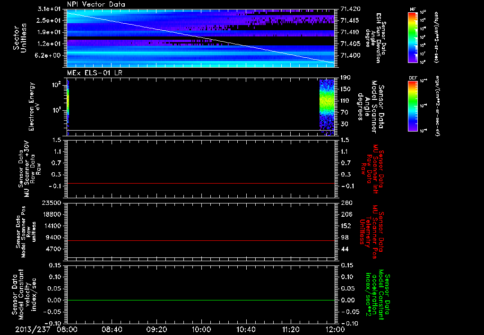
Task: Click the green trace in the velocity panel
Action: click(x=200, y=300)
